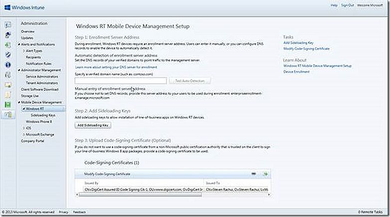The image size is (390, 217).
Task: Open the Alerts blue exclamation icon
Action: 8,65
